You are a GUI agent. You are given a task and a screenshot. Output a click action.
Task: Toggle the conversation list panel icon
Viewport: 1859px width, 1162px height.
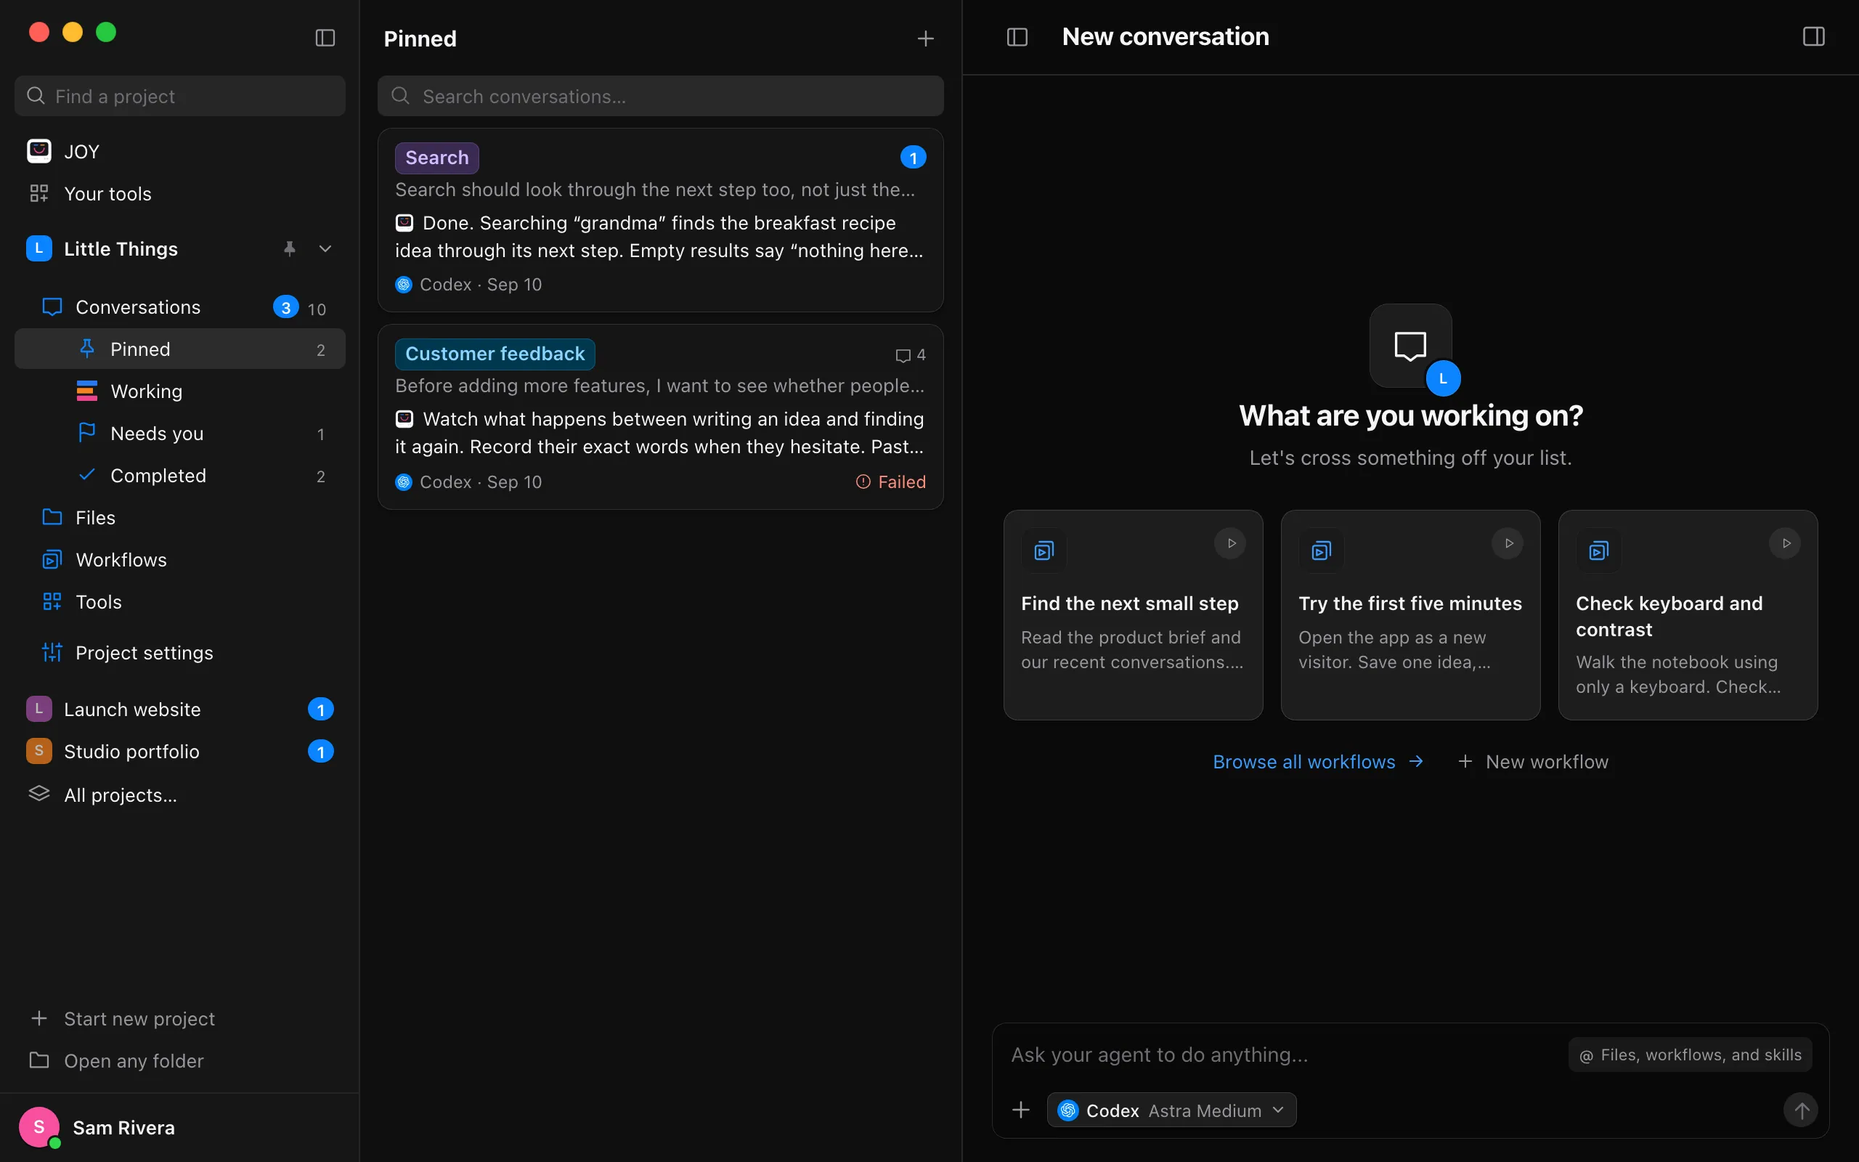coord(1017,37)
